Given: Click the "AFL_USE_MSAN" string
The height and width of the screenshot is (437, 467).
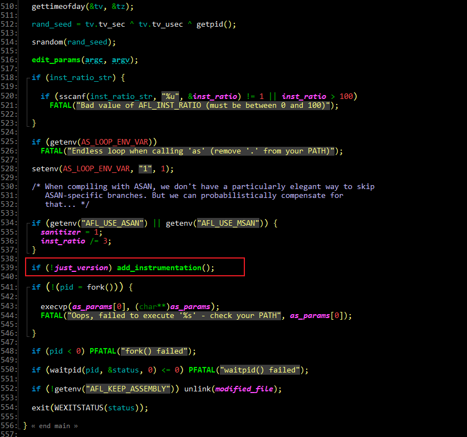Looking at the screenshot, I should click(228, 223).
